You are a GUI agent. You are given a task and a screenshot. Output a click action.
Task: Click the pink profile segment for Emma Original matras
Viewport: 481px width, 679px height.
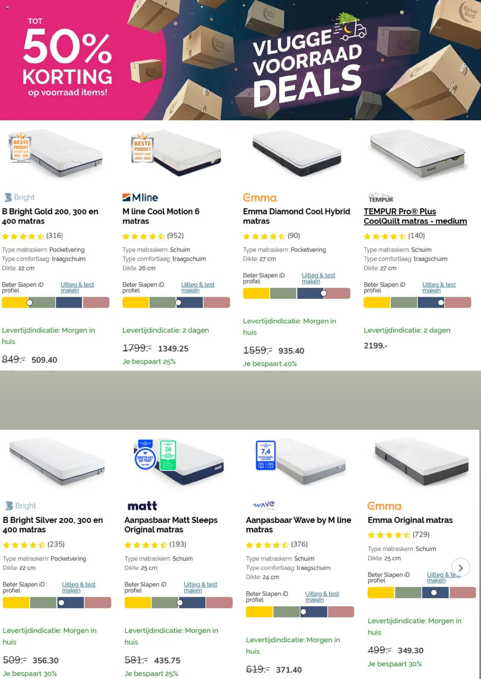pyautogui.click(x=462, y=592)
